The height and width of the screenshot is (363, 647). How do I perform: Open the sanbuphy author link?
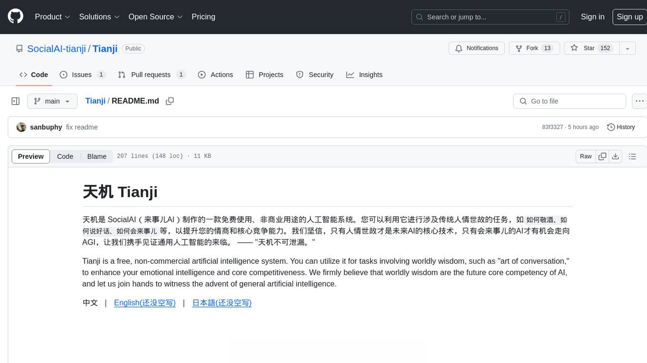pyautogui.click(x=46, y=127)
